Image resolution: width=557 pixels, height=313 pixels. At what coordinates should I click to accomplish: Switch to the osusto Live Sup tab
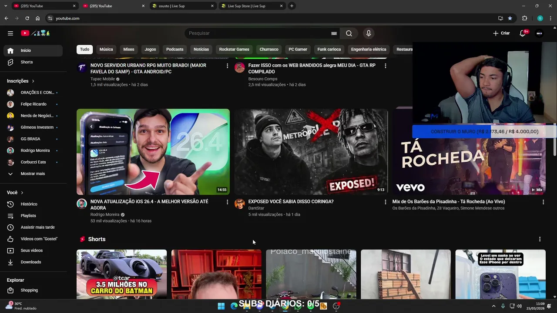click(183, 6)
